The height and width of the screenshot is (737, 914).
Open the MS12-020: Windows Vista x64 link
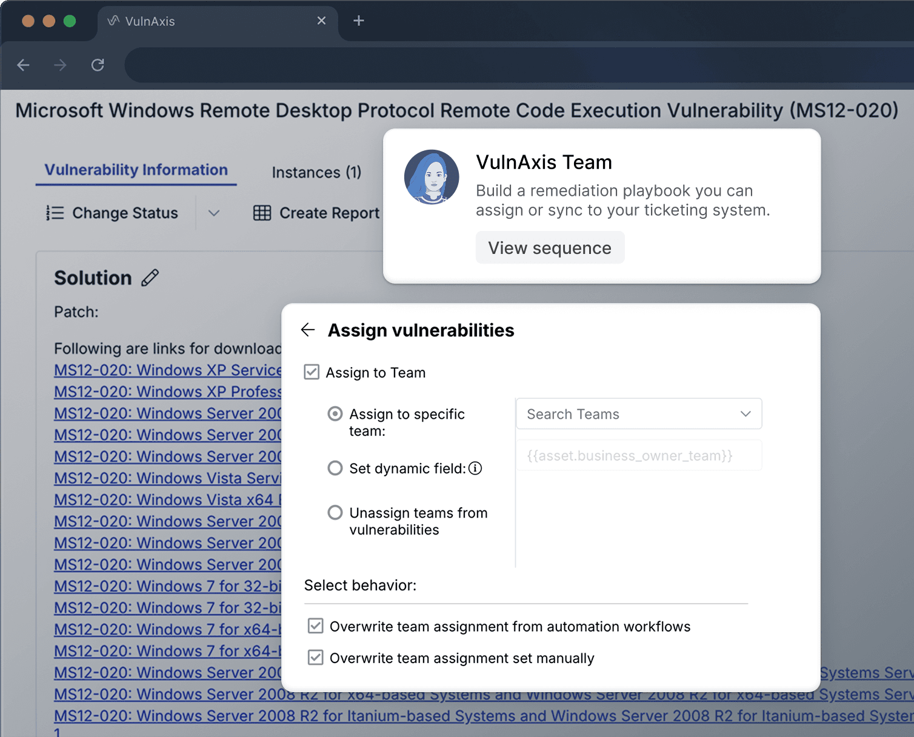(168, 500)
